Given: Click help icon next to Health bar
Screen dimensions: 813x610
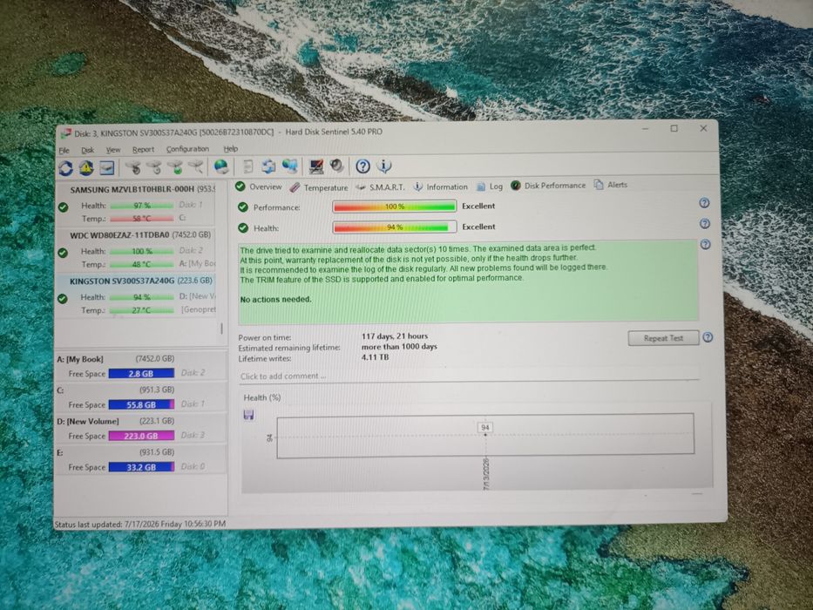Looking at the screenshot, I should point(705,224).
